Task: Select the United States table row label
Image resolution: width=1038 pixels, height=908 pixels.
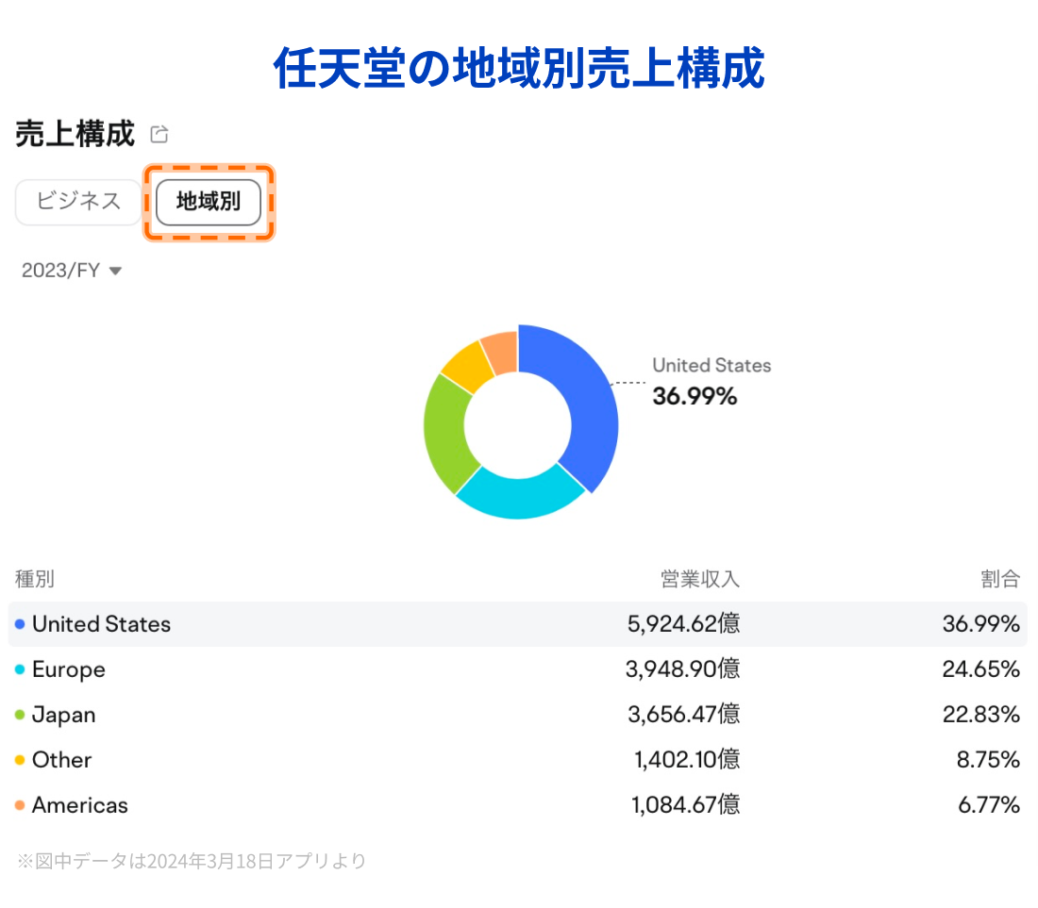Action: pyautogui.click(x=101, y=624)
